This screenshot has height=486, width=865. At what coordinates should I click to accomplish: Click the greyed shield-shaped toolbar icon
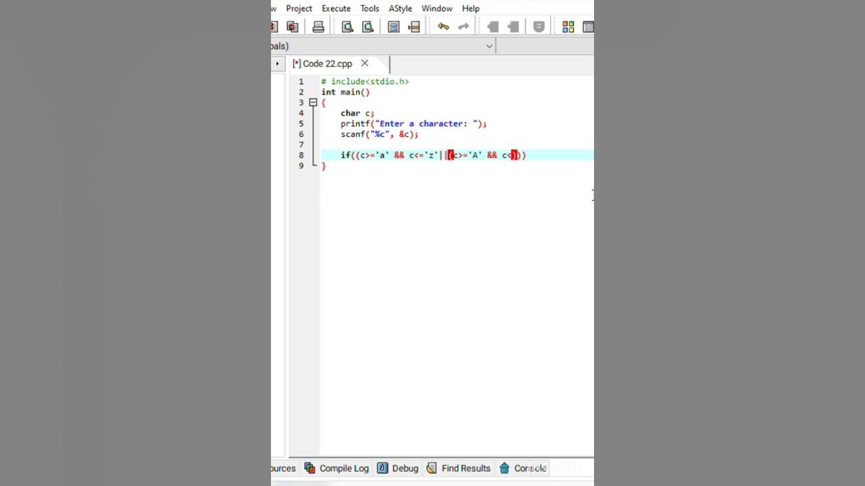click(x=539, y=27)
